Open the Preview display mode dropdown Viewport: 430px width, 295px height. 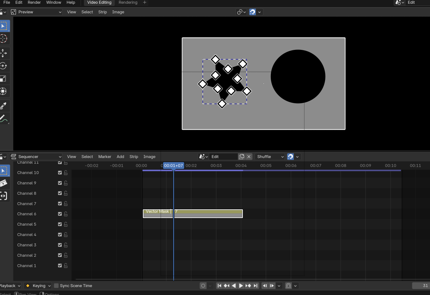36,12
